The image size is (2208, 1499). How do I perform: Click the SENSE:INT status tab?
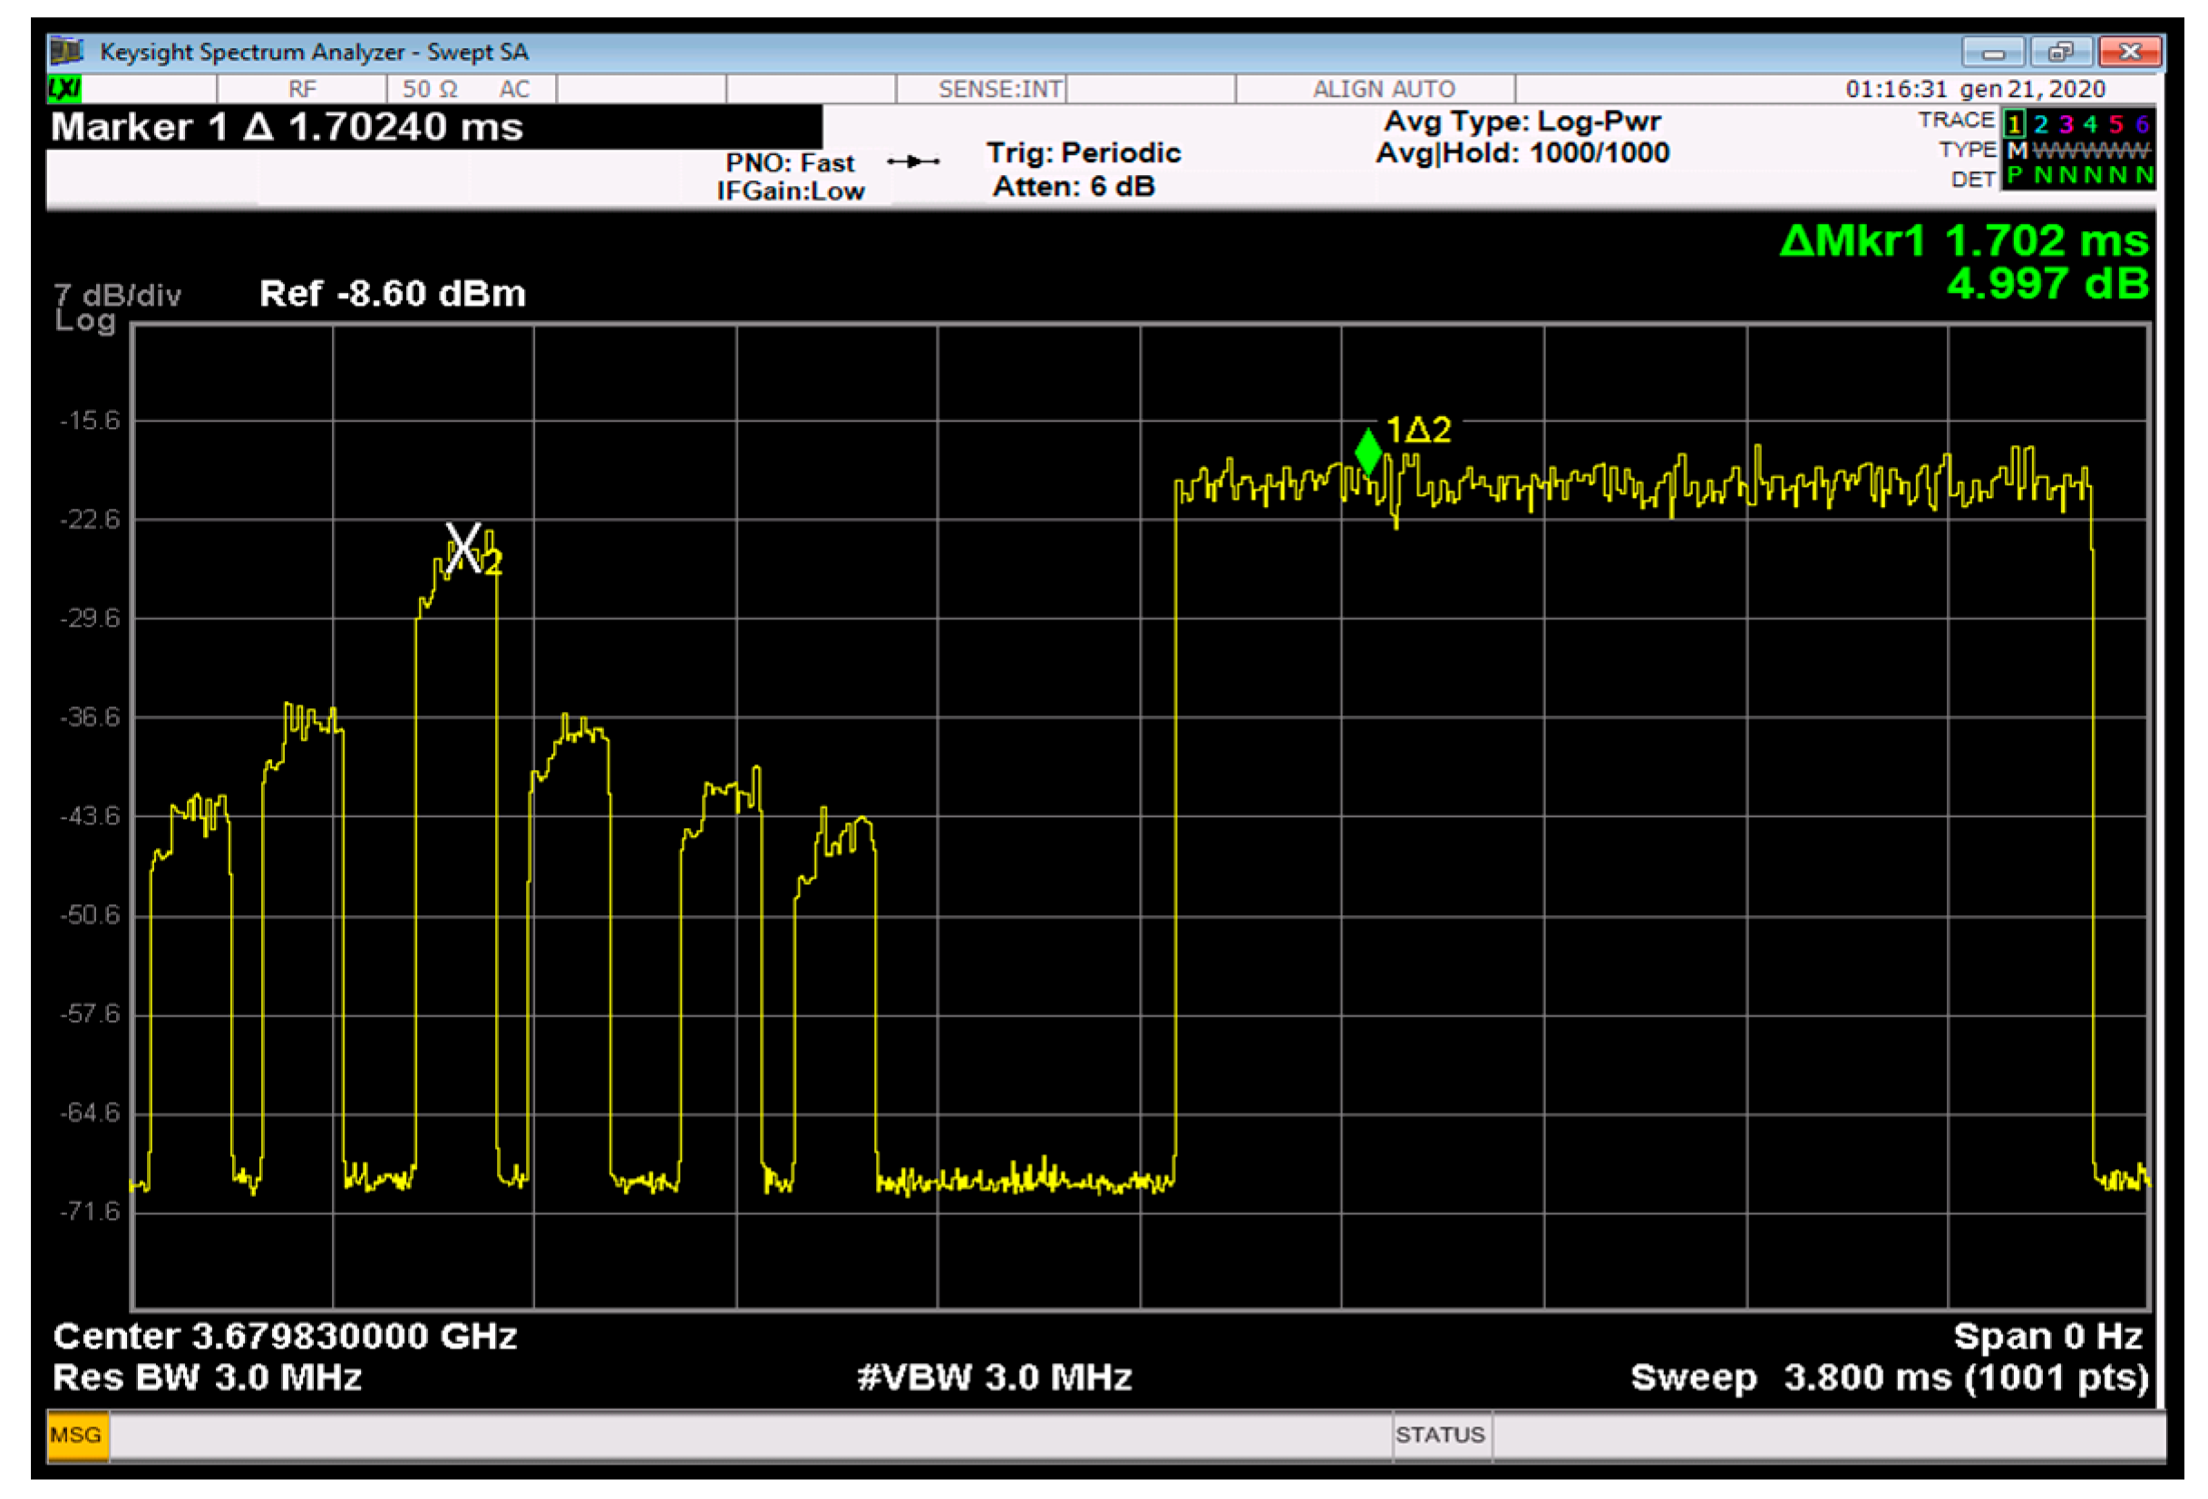point(999,89)
